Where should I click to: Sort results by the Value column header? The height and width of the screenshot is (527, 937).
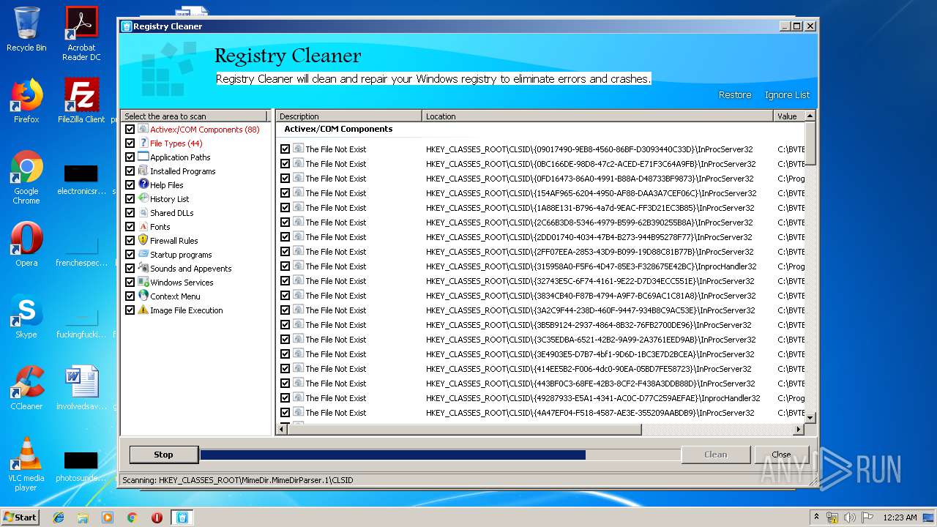[x=789, y=116]
